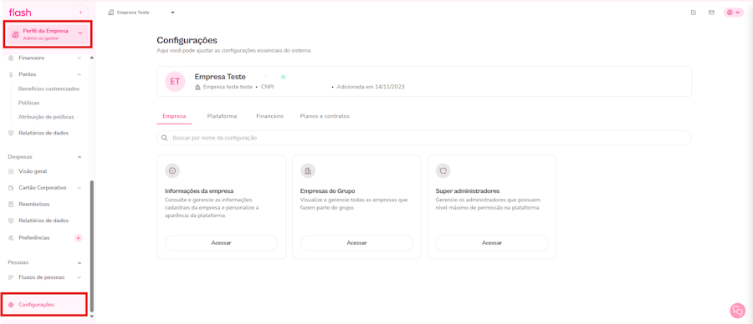Click the green status dot by Empresa Teste
753x324 pixels.
(x=284, y=77)
